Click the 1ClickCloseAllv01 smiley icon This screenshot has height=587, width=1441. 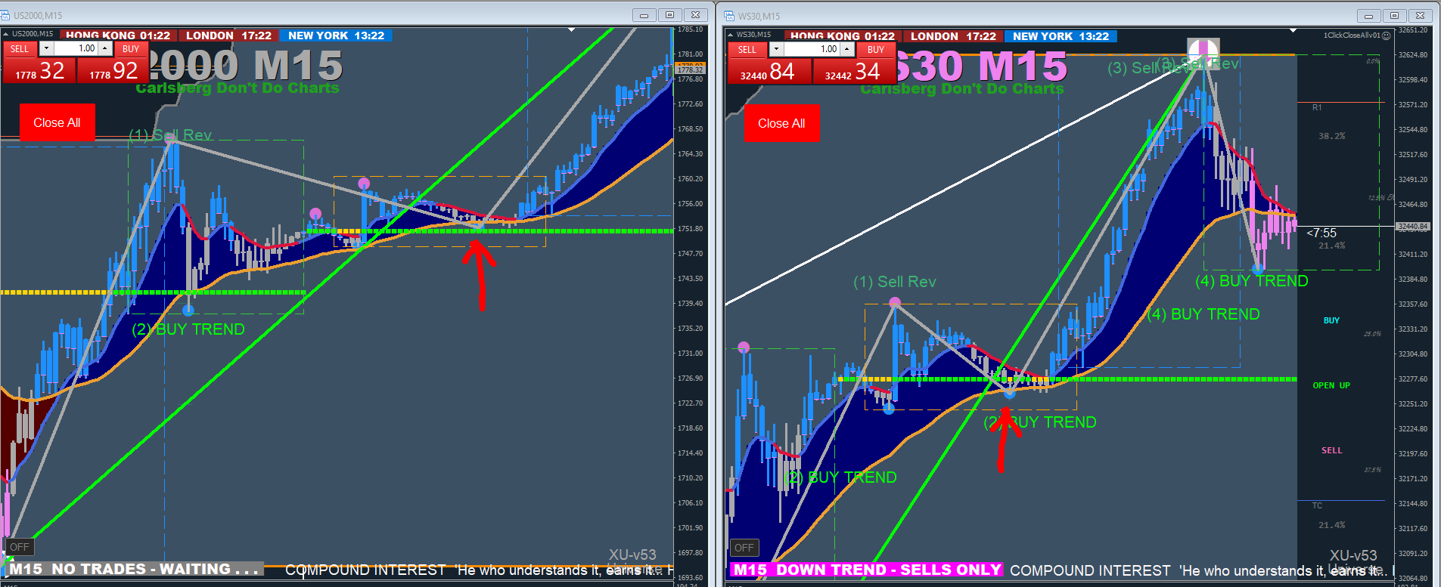pyautogui.click(x=1386, y=36)
